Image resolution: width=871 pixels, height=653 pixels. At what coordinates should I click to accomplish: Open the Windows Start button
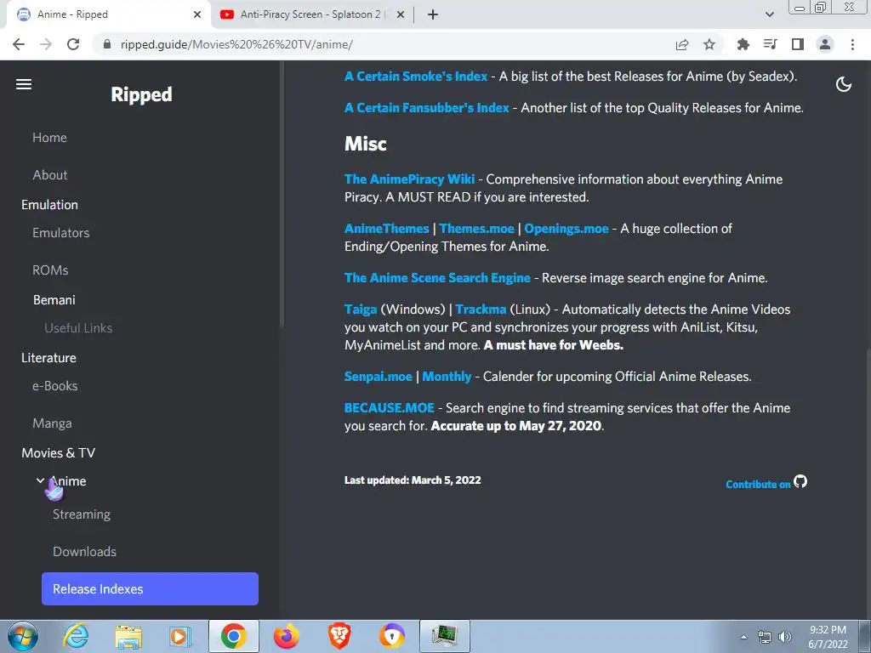pyautogui.click(x=22, y=636)
